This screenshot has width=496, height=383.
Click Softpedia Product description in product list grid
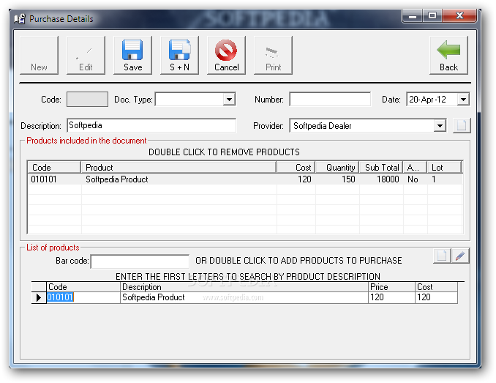click(x=154, y=297)
